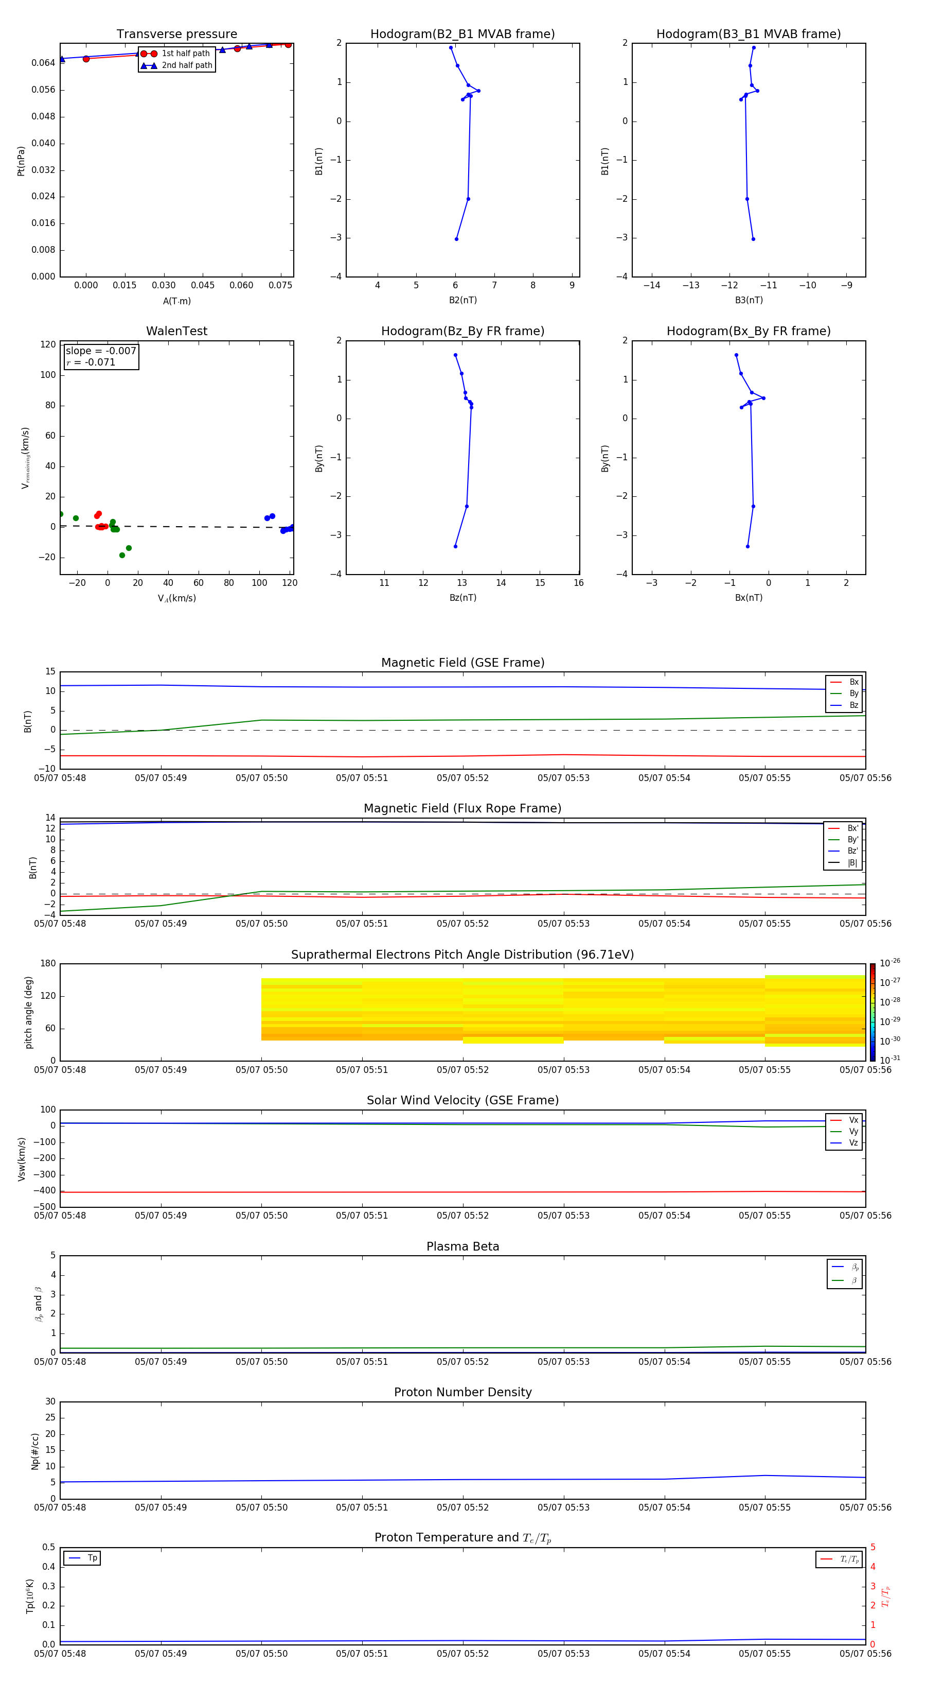Click the 'B2(nT)' x-axis label
The height and width of the screenshot is (1699, 926).
pyautogui.click(x=462, y=300)
